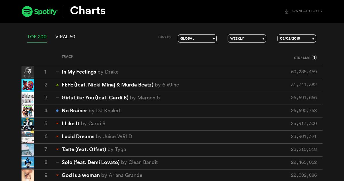Viewport: 344px width, 181px height.
Task: Click the green up arrow beside FEFE
Action: pyautogui.click(x=57, y=85)
